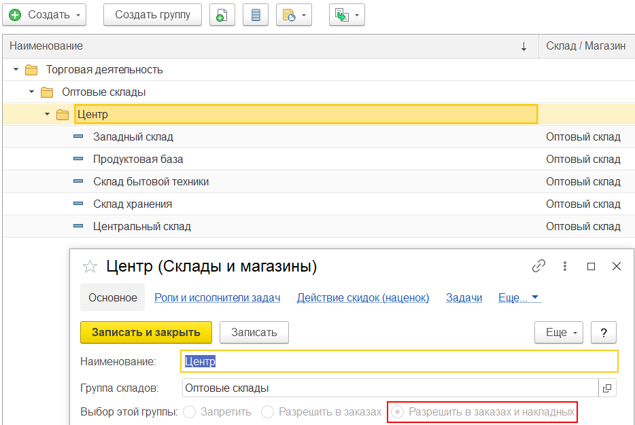The height and width of the screenshot is (425, 635).
Task: Select the Запретить radio option
Action: 190,411
